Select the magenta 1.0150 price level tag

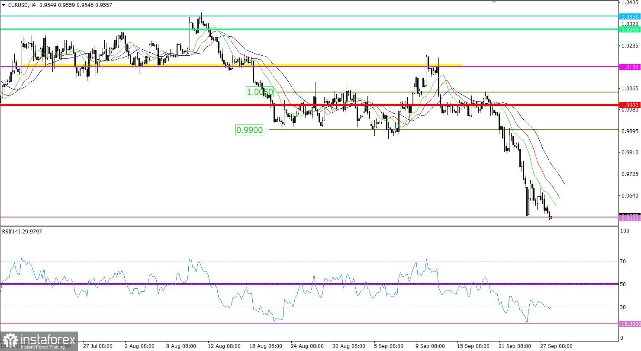pos(630,67)
